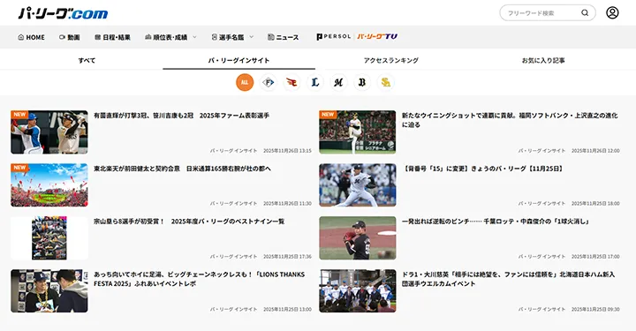The image size is (636, 331).
Task: Filter by Marines team logo
Action: (x=338, y=82)
